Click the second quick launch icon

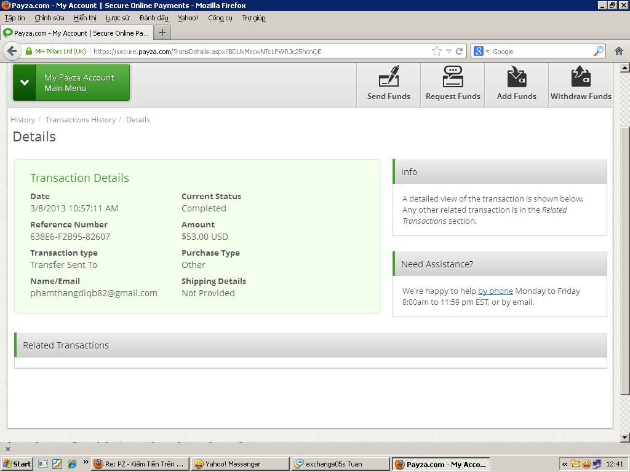tap(57, 464)
